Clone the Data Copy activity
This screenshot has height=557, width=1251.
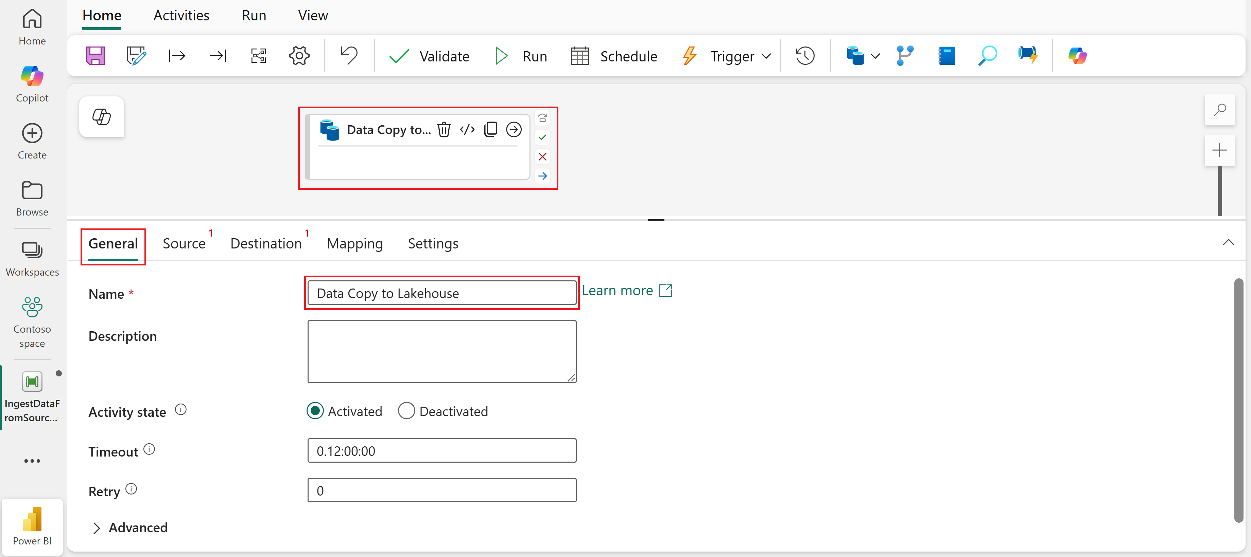click(x=490, y=130)
